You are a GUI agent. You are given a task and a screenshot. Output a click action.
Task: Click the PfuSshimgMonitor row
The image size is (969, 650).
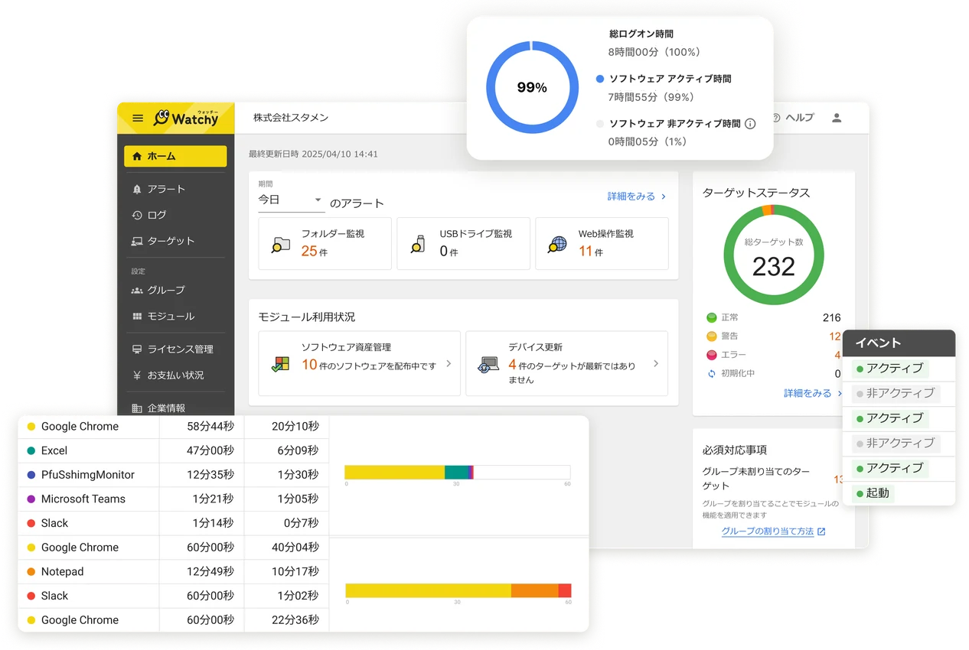coord(173,475)
